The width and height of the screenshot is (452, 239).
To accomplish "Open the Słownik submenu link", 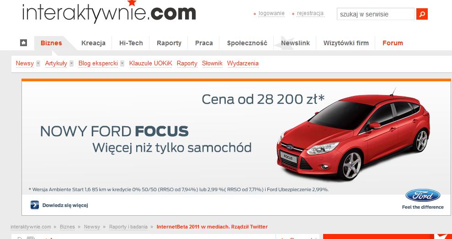I will coord(212,64).
